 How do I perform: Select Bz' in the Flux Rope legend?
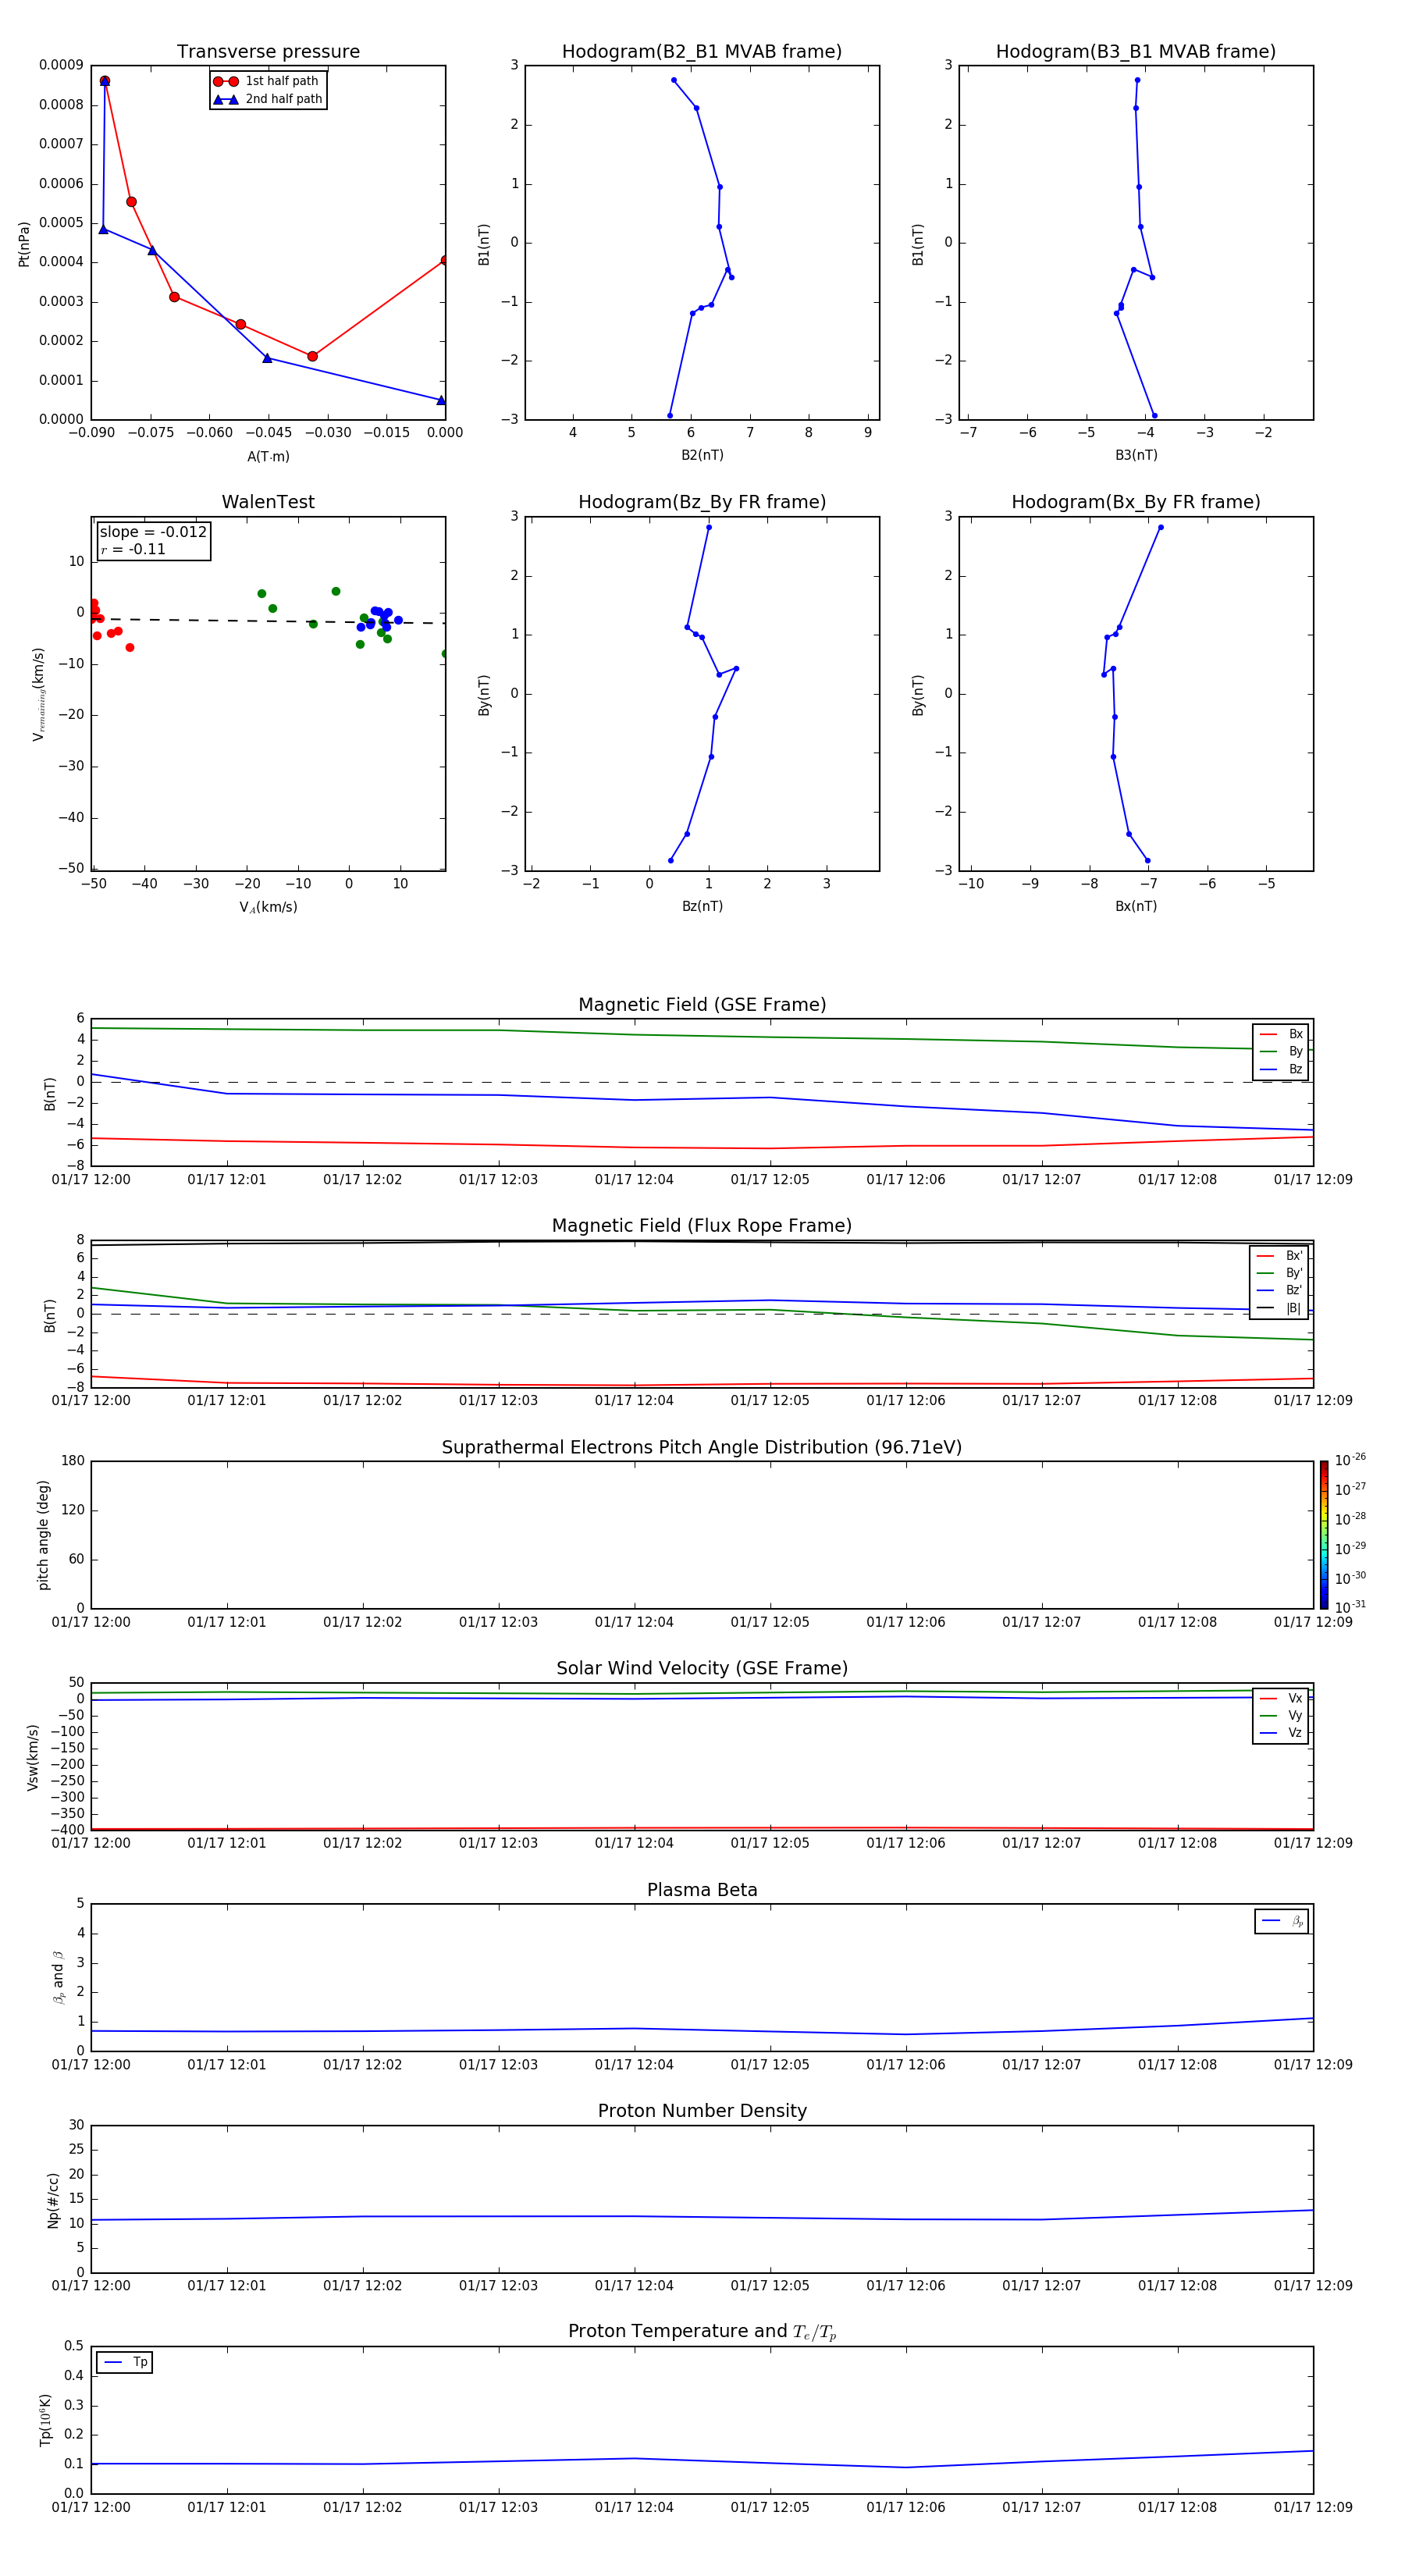point(1279,1290)
